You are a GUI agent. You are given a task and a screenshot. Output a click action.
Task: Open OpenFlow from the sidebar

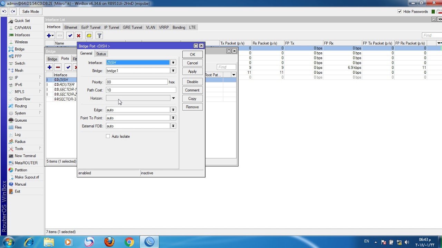point(22,99)
